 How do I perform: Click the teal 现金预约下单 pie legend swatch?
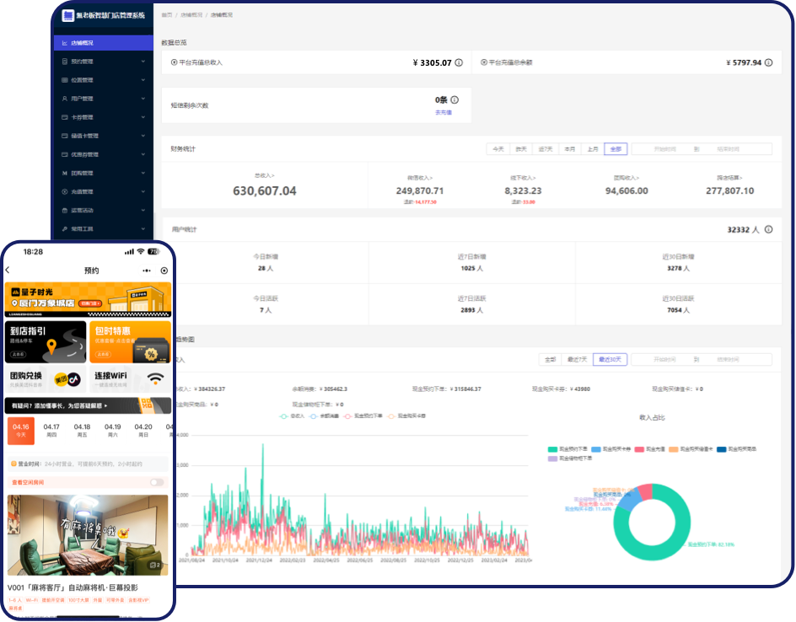[553, 449]
